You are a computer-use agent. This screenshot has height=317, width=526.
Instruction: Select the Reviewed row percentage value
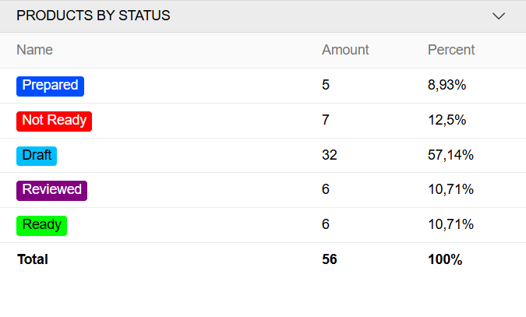point(451,190)
